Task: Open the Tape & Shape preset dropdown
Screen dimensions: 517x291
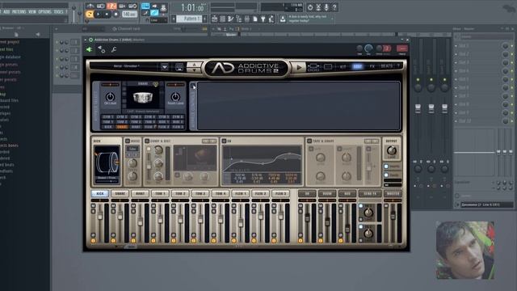Action: (x=372, y=141)
